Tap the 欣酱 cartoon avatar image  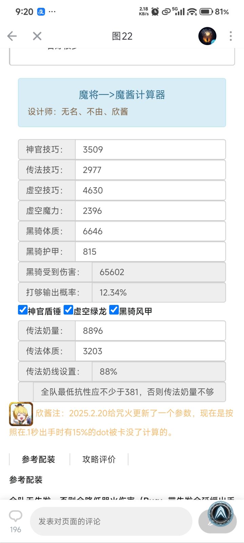pos(21,414)
